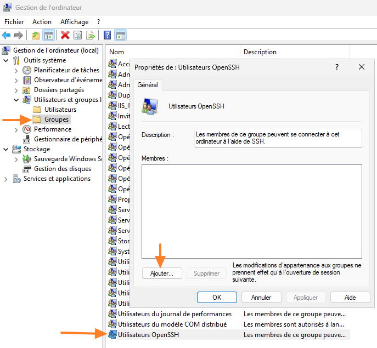Collapse the Stockage tree node
Screen dimensions: 377x348
pyautogui.click(x=6, y=149)
